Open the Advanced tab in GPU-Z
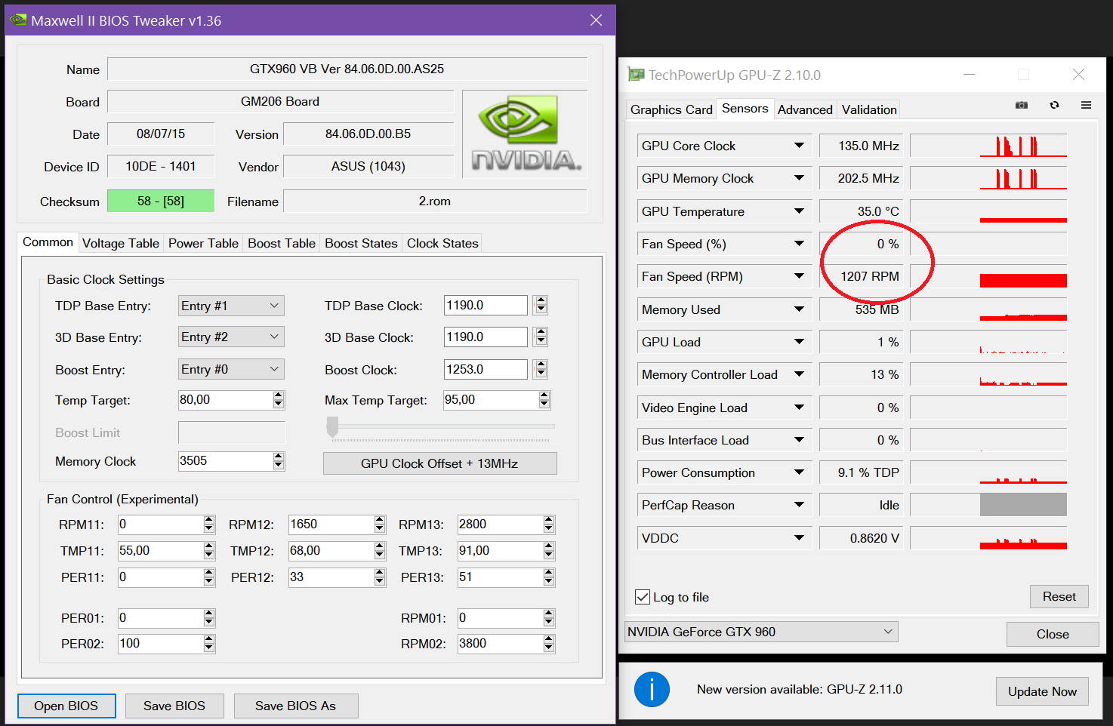1113x726 pixels. (805, 109)
